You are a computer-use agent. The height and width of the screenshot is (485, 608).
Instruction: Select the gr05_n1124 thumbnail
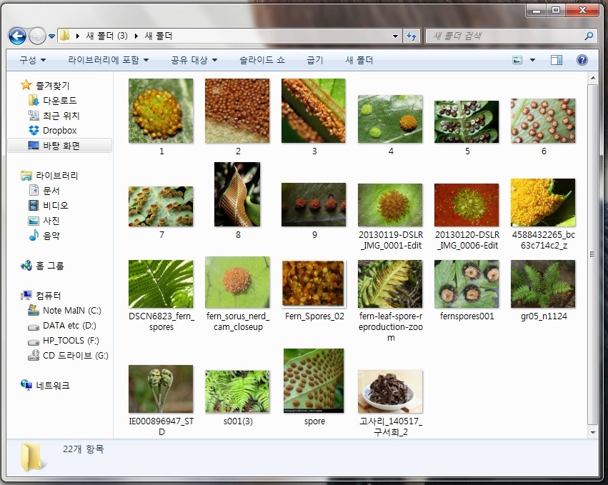pyautogui.click(x=543, y=284)
